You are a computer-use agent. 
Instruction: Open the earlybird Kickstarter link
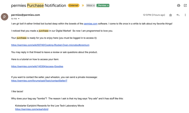click(x=32, y=109)
